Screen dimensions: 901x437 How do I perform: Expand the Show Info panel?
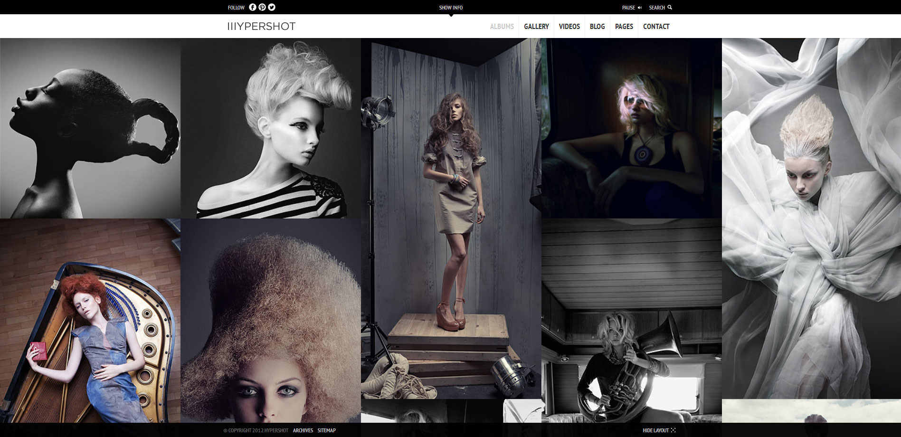451,8
